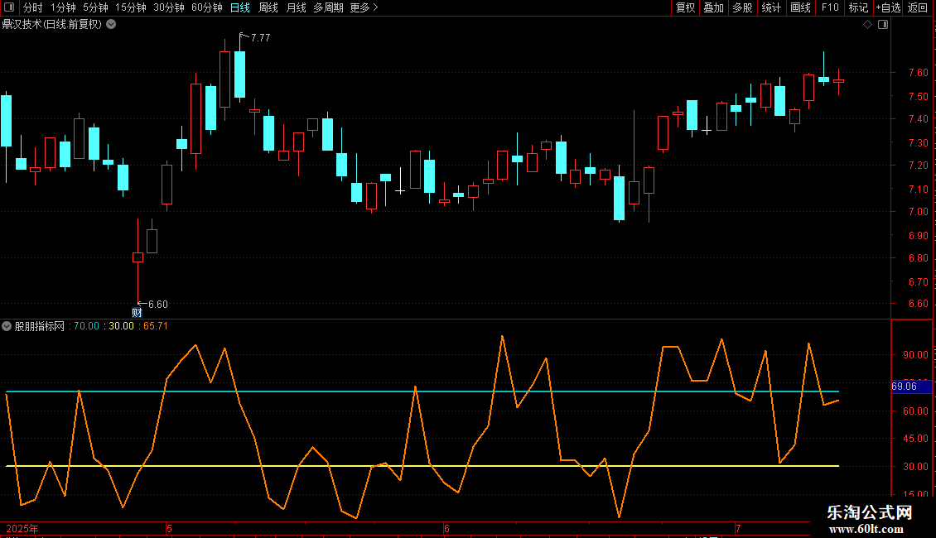
Task: Open the indicator dropdown beside 股朋指标网
Action: 7,326
